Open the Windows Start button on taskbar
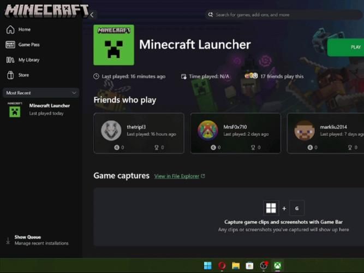 pos(208,265)
